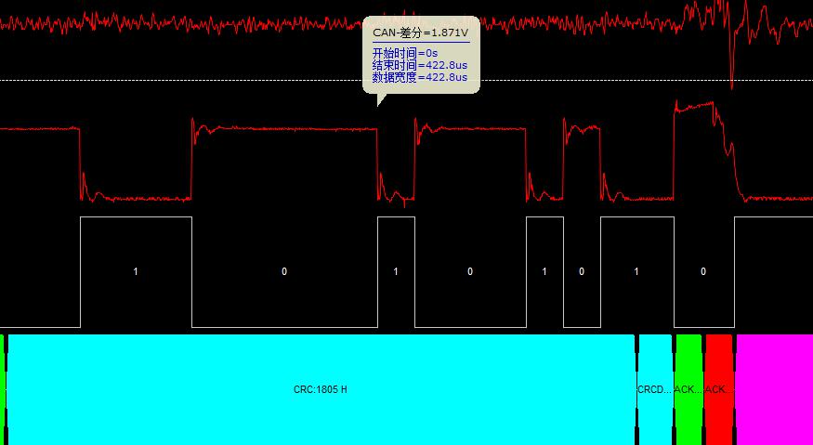This screenshot has width=813, height=445.
Task: Click the thin green segment at far left
Action: point(3,389)
